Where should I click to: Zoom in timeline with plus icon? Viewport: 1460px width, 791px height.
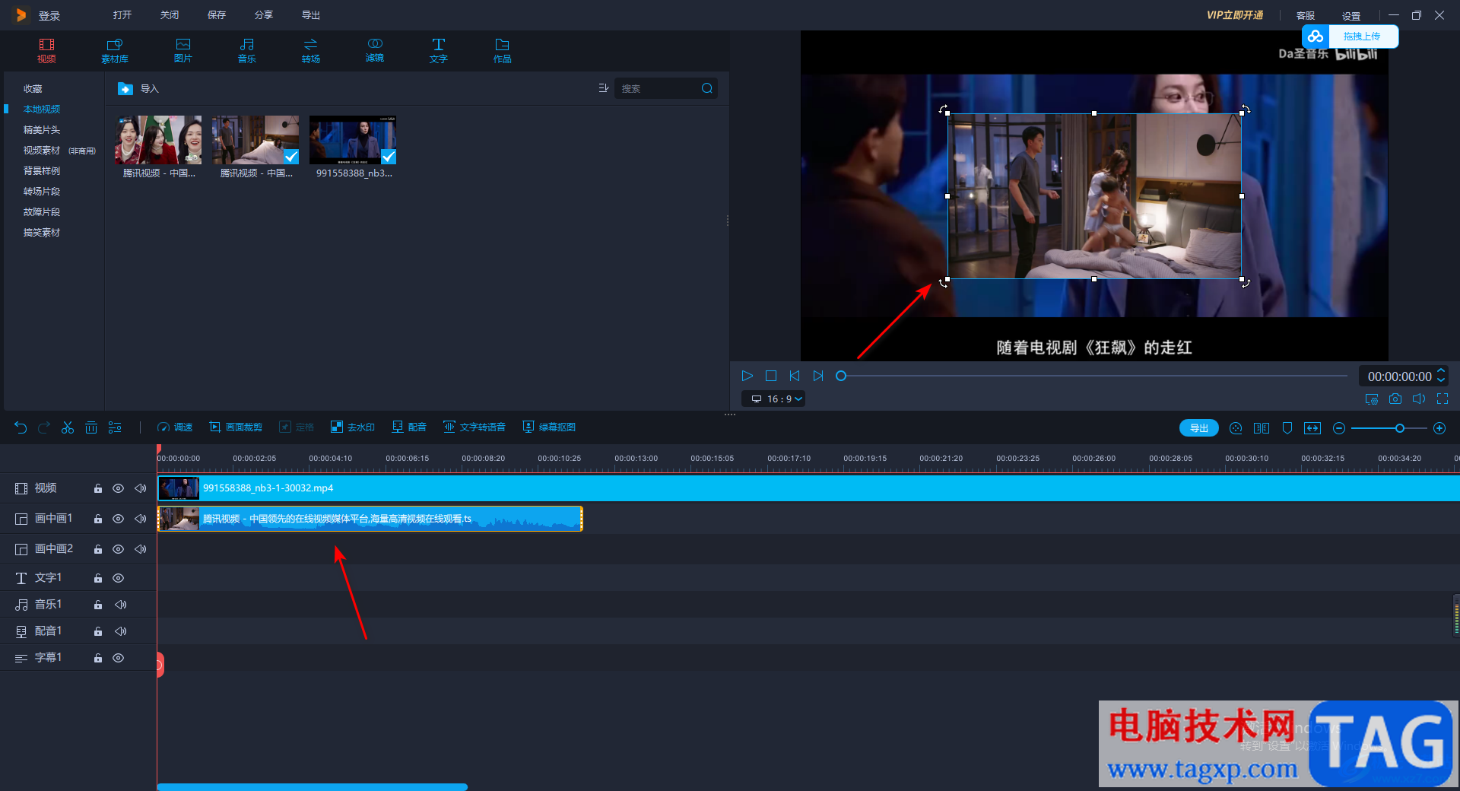[x=1439, y=428]
